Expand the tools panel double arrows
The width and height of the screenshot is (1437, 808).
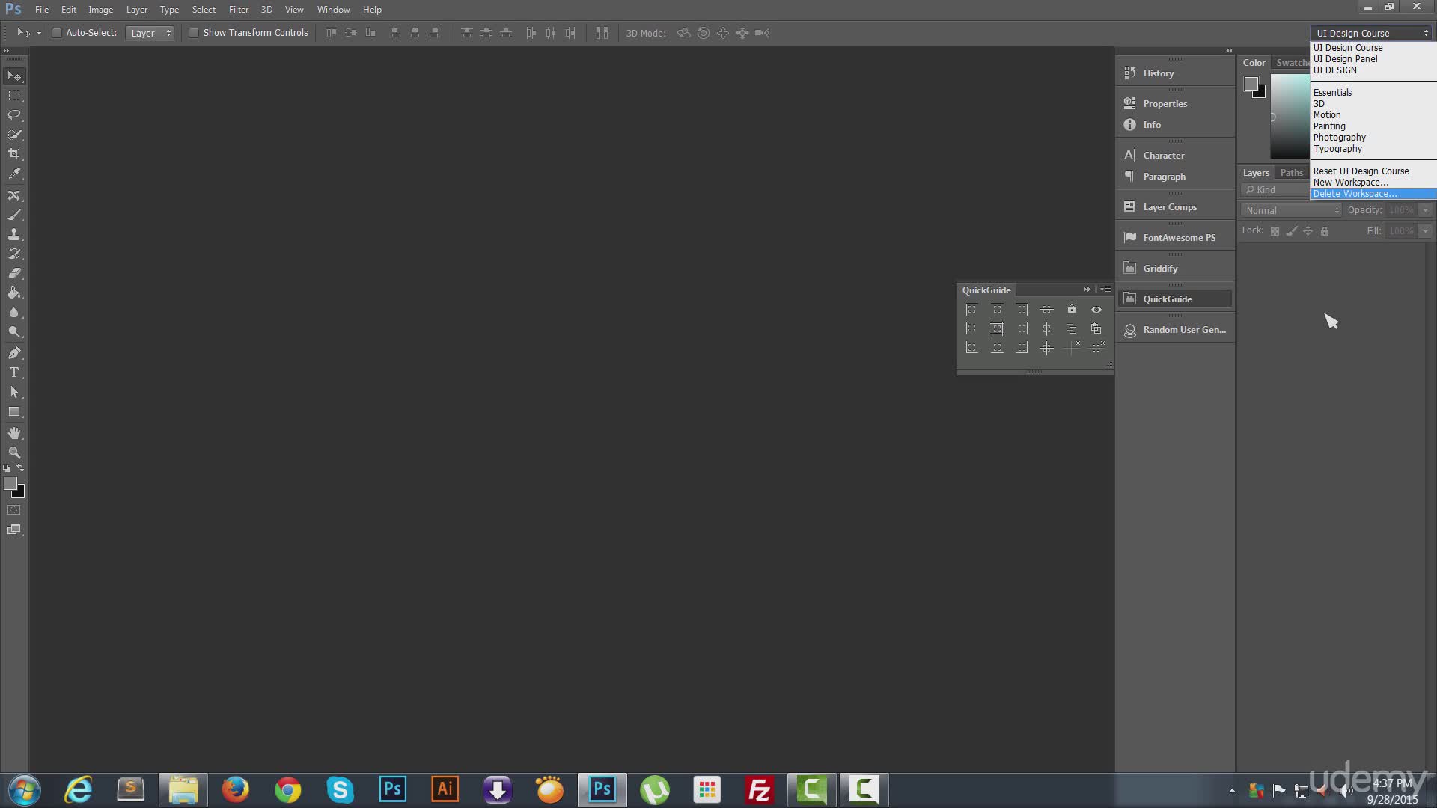[6, 51]
